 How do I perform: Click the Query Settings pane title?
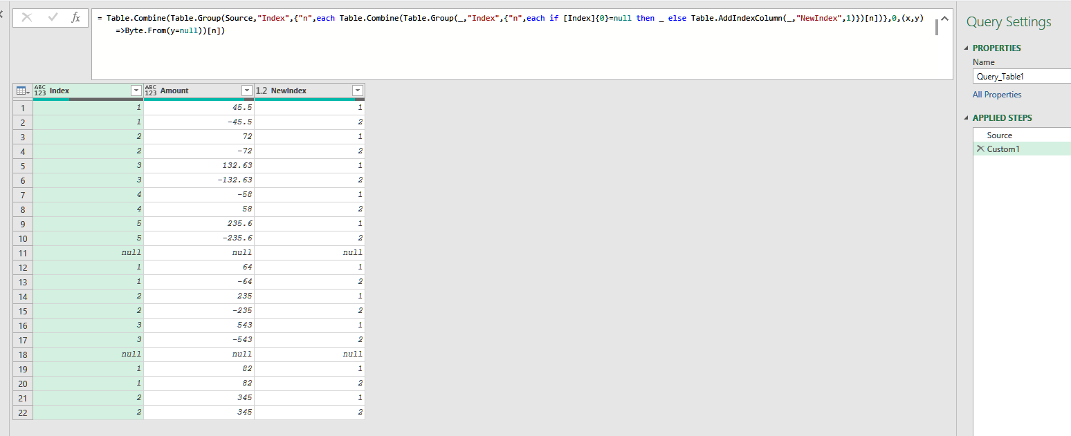point(1009,22)
